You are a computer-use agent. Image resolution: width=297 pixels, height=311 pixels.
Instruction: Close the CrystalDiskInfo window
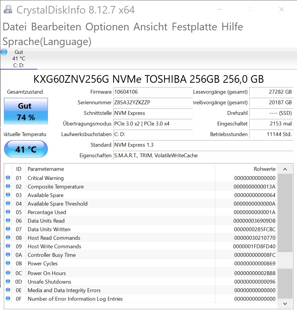pos(281,9)
